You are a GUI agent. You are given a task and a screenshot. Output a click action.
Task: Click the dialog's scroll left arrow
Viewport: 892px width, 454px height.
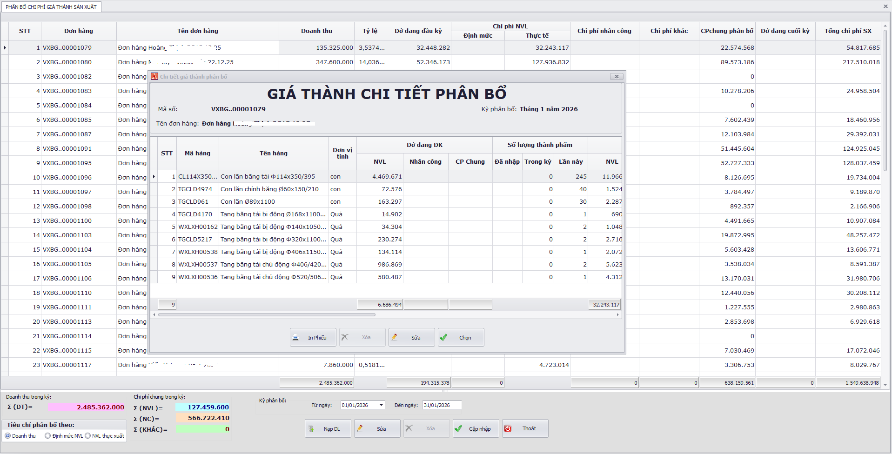click(154, 315)
